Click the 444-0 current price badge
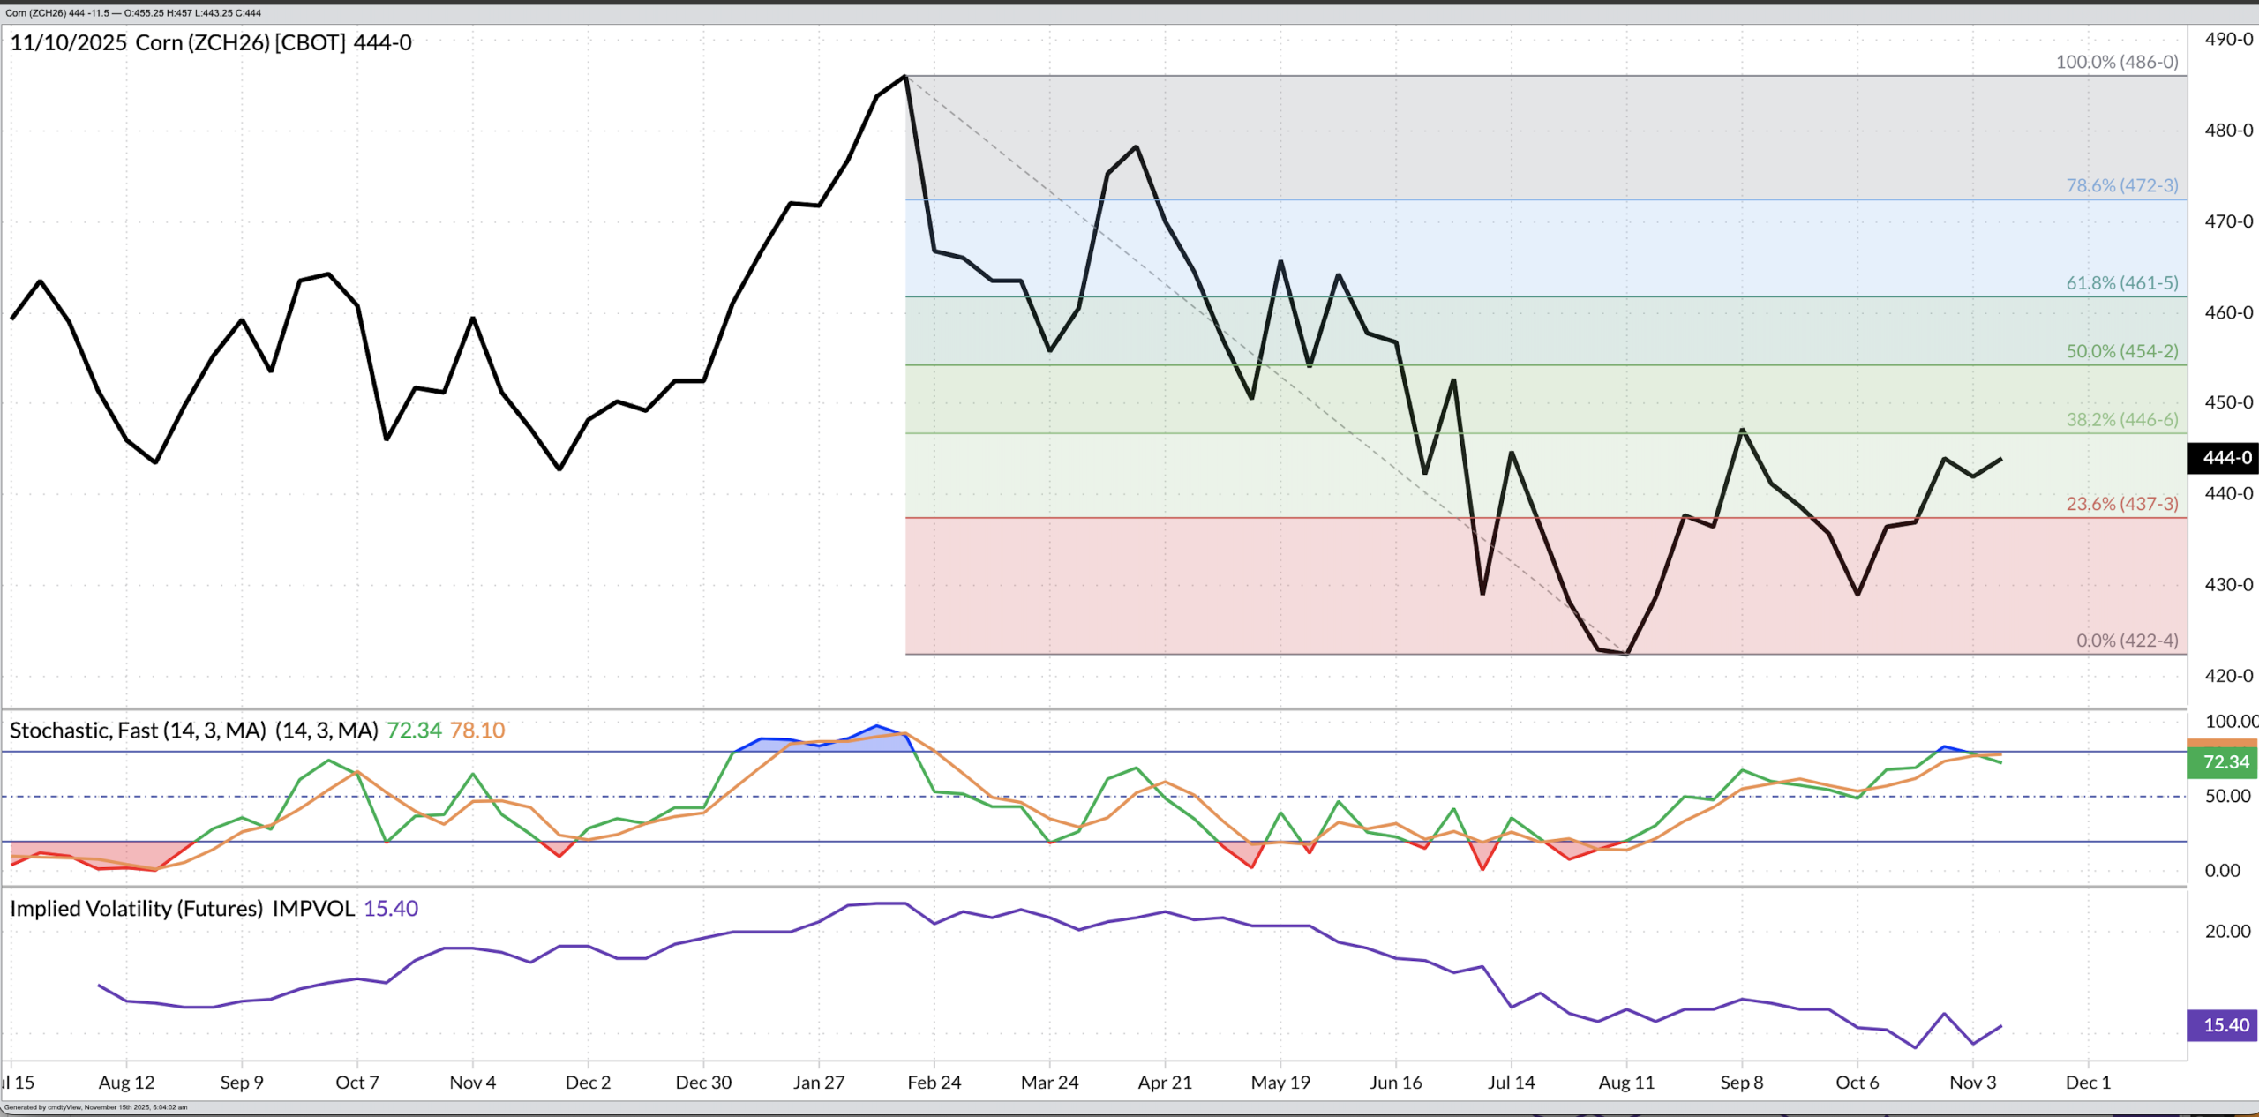 pos(2222,457)
